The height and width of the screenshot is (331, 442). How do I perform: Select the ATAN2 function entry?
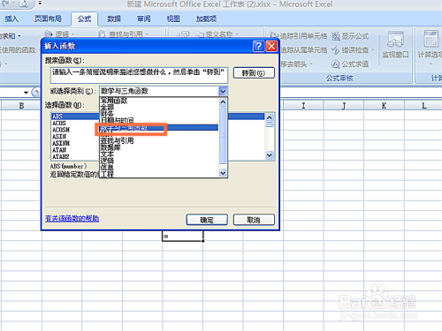pos(75,157)
